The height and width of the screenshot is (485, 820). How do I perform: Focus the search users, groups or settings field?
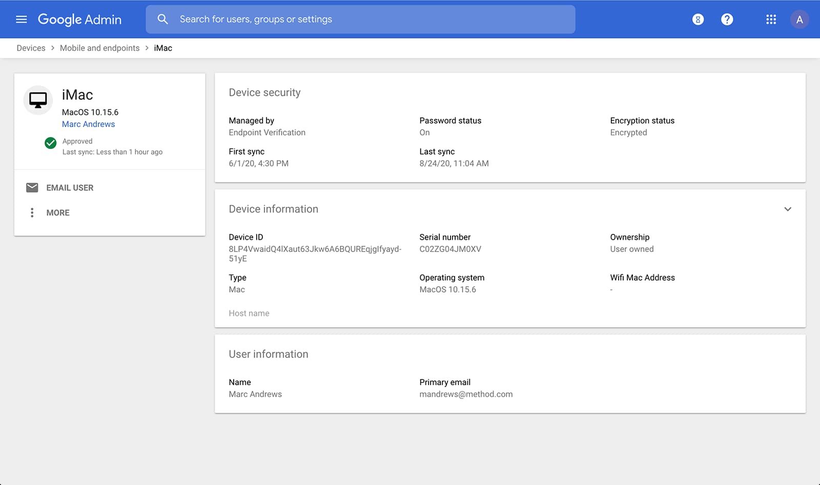coord(360,19)
